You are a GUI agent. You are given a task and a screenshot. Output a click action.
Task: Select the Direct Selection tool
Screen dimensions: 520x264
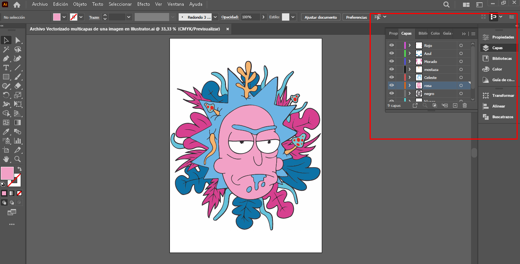pos(18,40)
